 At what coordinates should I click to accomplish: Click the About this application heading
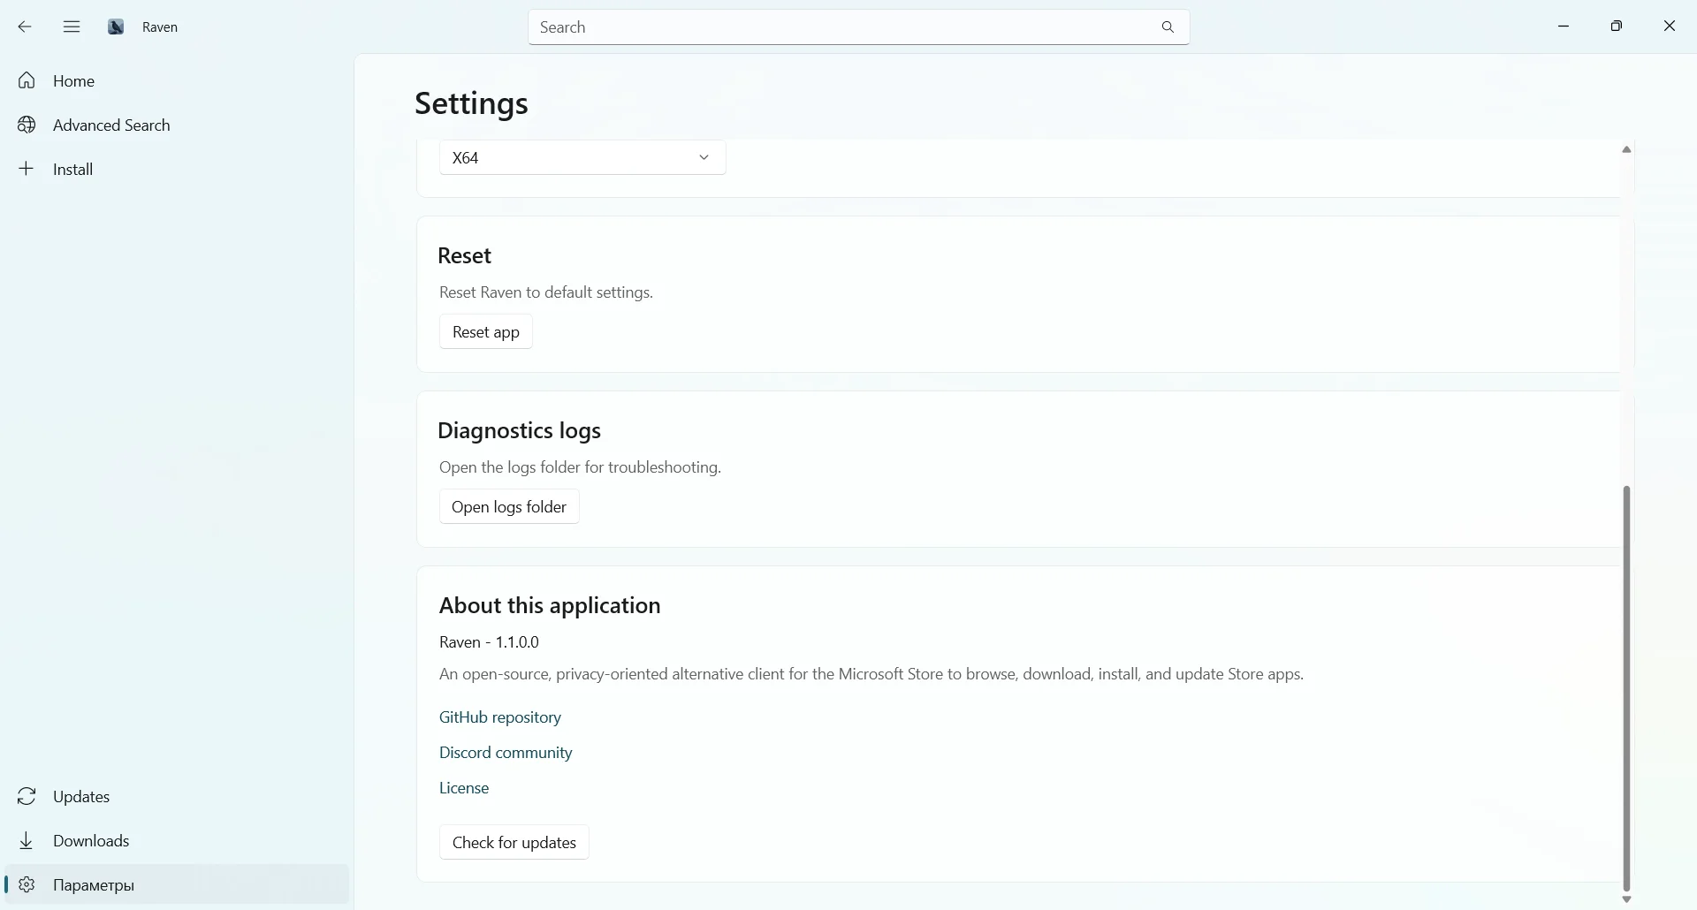coord(550,605)
